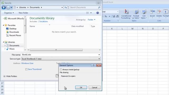Click Decrease Decimal icon in Excel ribbon
The image size is (169, 95).
coord(117,16)
